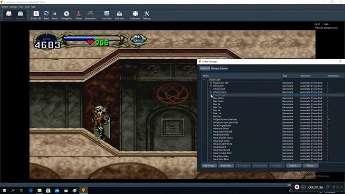Switch to Cheat List tab
Image resolution: width=345 pixels, height=194 pixels.
coord(205,68)
